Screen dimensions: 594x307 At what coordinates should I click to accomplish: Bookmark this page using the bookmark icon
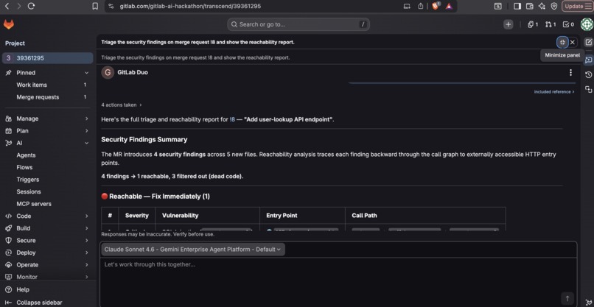pos(95,6)
